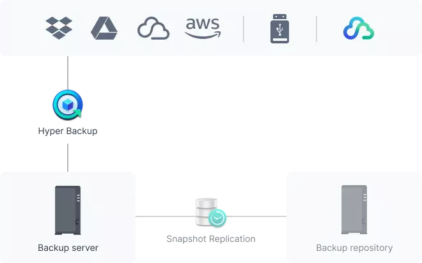This screenshot has height=263, width=422.
Task: Select the Google Drive triangle icon
Action: pyautogui.click(x=104, y=28)
